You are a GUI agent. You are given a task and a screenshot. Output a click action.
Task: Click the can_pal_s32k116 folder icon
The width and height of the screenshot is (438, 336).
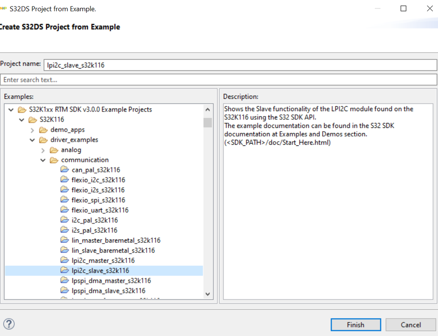pos(64,170)
